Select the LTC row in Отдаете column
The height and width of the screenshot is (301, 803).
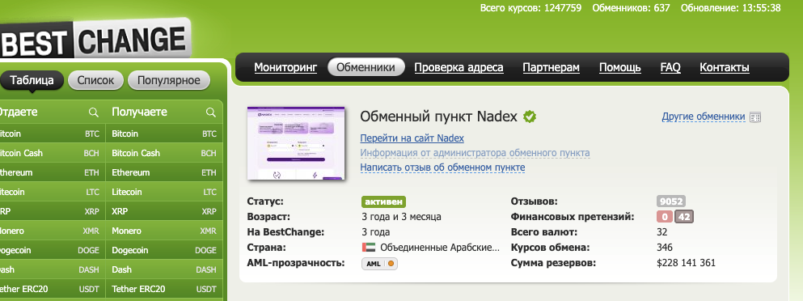tap(53, 192)
